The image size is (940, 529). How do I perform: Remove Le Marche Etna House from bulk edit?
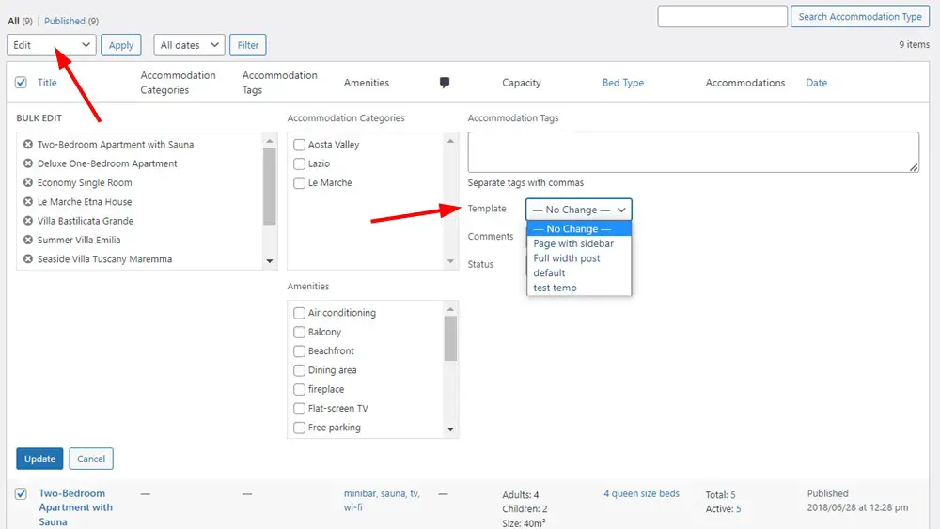[x=27, y=202]
